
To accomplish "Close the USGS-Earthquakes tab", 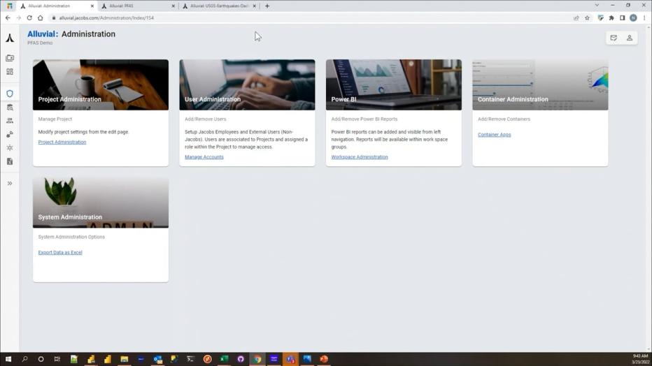I will pos(255,6).
